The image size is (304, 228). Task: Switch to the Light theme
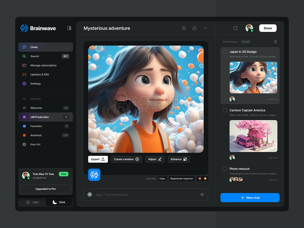point(32,202)
